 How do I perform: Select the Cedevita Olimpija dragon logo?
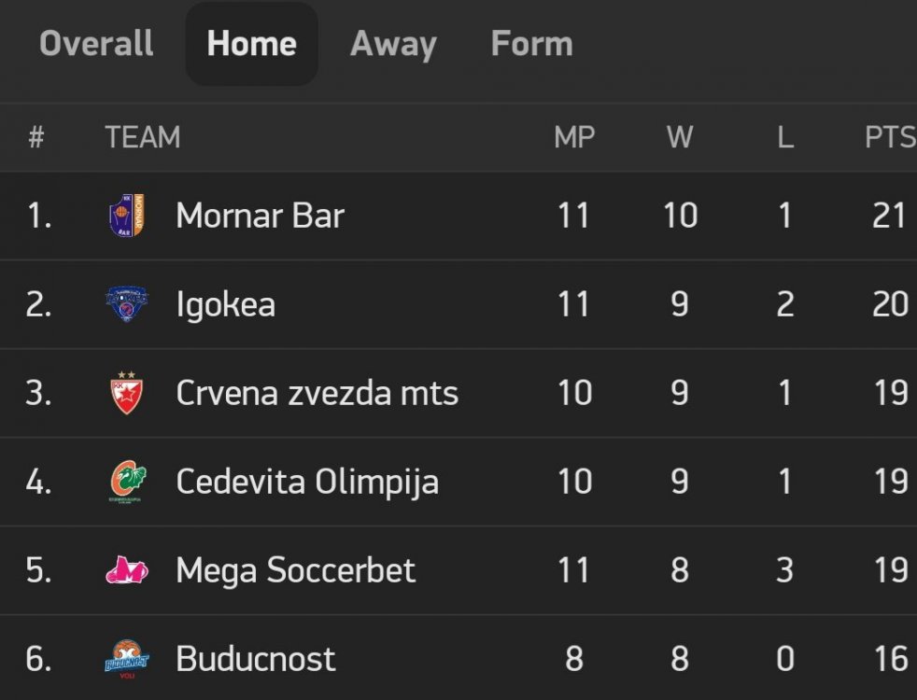point(126,482)
